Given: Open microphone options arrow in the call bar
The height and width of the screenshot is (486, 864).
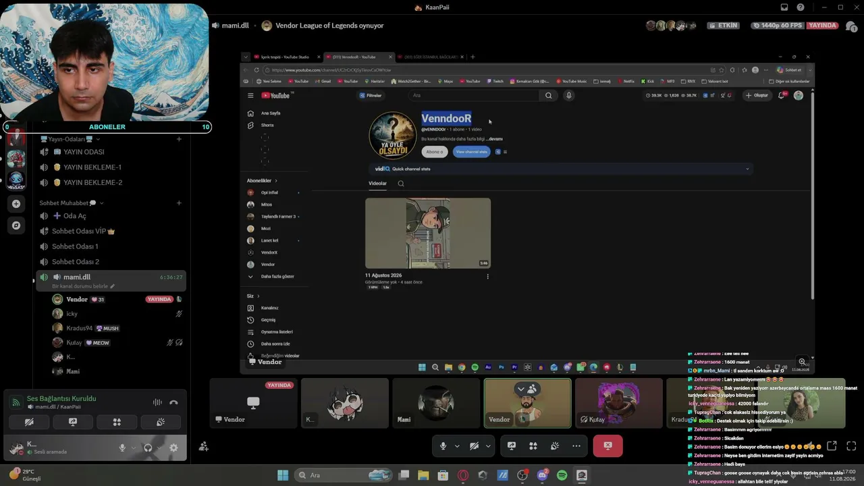Looking at the screenshot, I should (457, 446).
